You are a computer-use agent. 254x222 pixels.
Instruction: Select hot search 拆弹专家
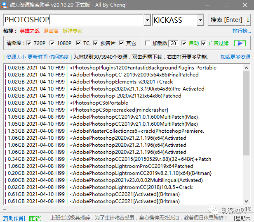(73, 31)
